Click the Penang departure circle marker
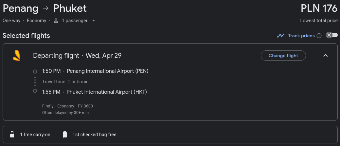 click(x=35, y=72)
